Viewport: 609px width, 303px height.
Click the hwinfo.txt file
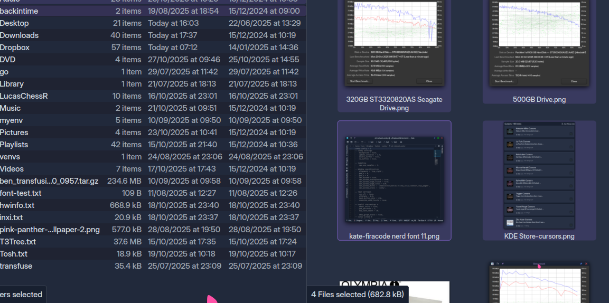(x=17, y=205)
